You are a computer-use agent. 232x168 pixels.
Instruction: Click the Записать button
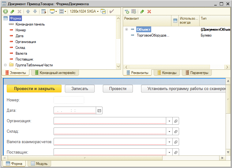[x=80, y=88]
